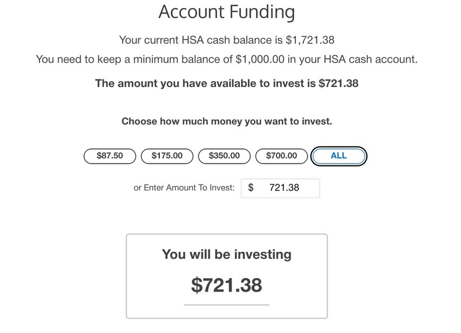The height and width of the screenshot is (333, 461).
Task: Click the Account Funding page heading
Action: [x=226, y=11]
